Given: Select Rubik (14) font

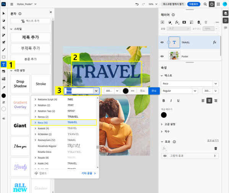Looking at the screenshot, I should click(x=63, y=164).
